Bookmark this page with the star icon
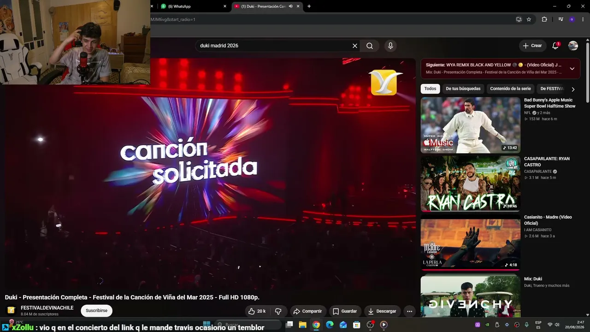Screen dimensions: 590x332 529,19
